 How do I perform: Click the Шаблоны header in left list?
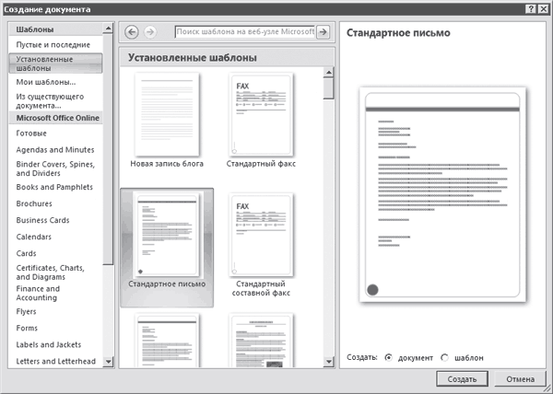coord(55,29)
